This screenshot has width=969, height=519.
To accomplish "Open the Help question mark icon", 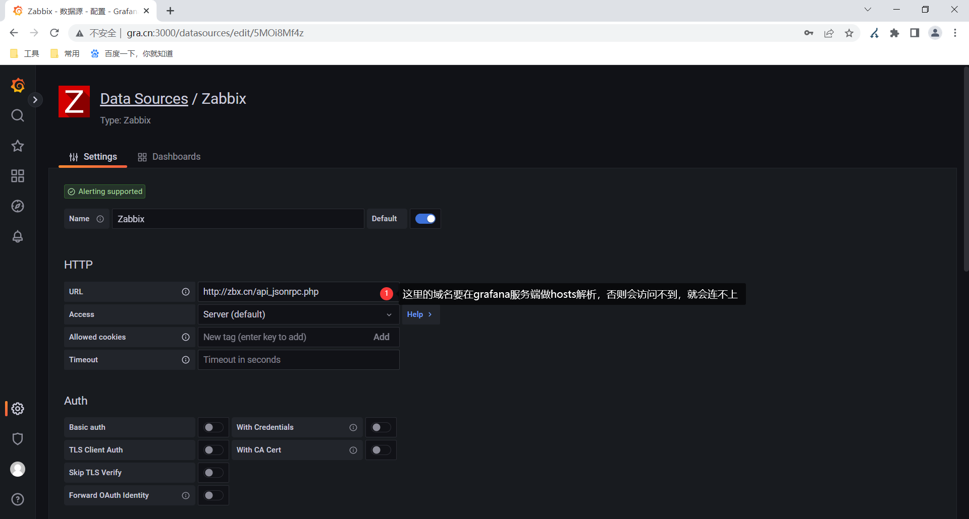I will coord(18,499).
